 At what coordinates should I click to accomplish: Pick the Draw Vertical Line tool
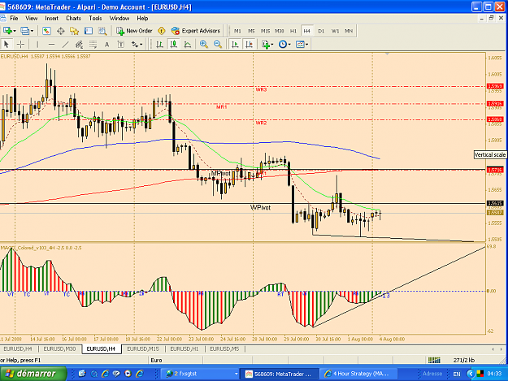pos(37,45)
